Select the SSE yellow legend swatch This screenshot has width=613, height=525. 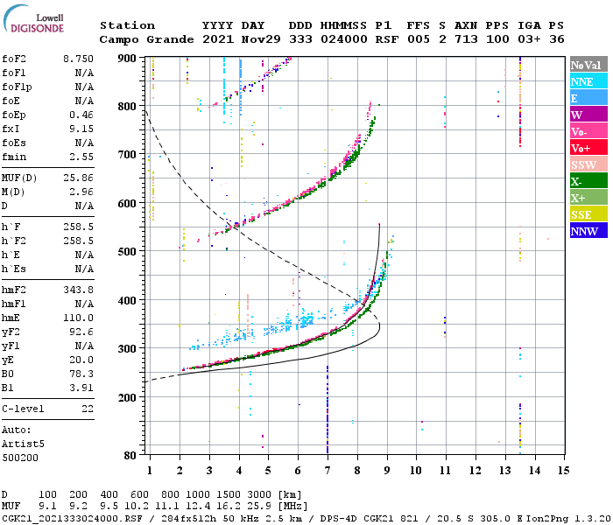coord(588,214)
